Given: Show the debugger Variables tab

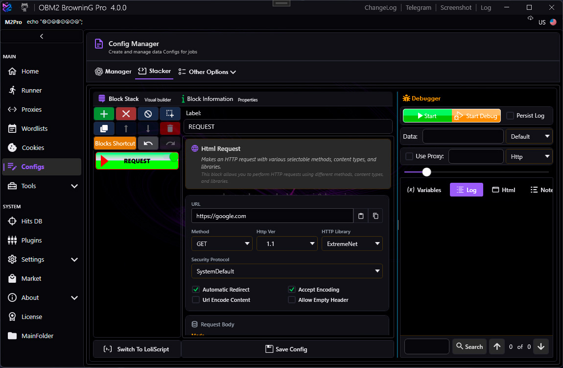Looking at the screenshot, I should tap(423, 190).
